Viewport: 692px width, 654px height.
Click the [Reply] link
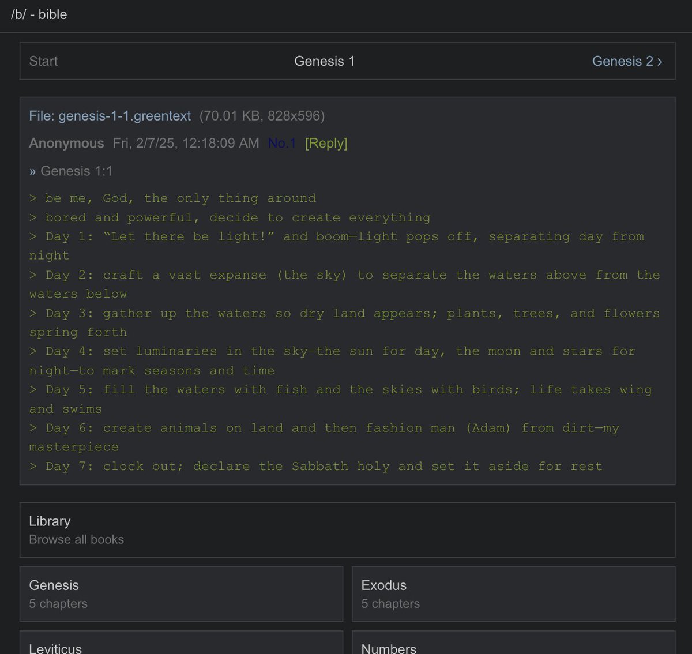(326, 143)
